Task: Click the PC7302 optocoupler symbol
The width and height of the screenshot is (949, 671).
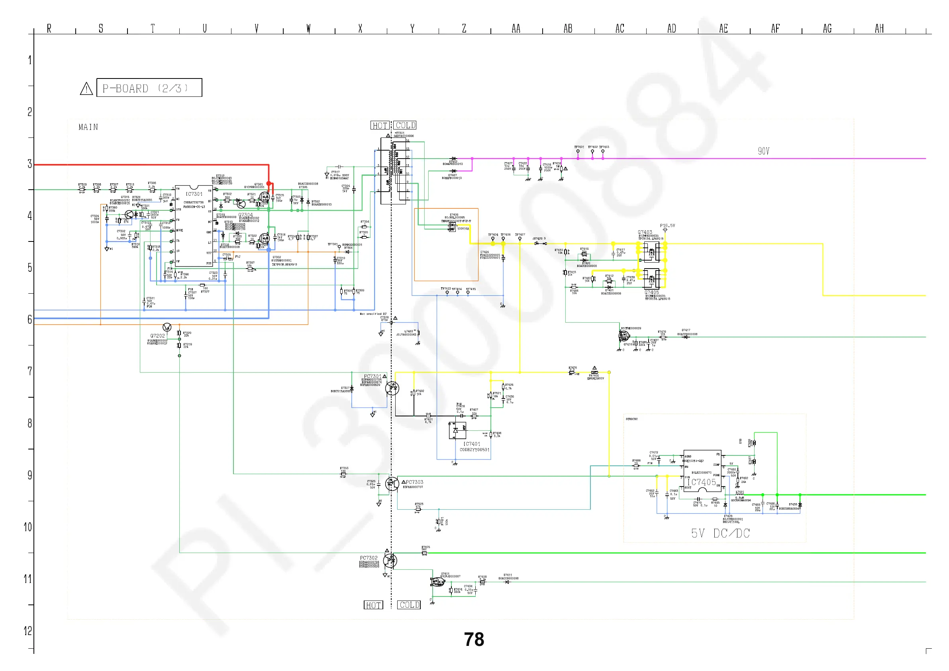Action: (x=390, y=560)
